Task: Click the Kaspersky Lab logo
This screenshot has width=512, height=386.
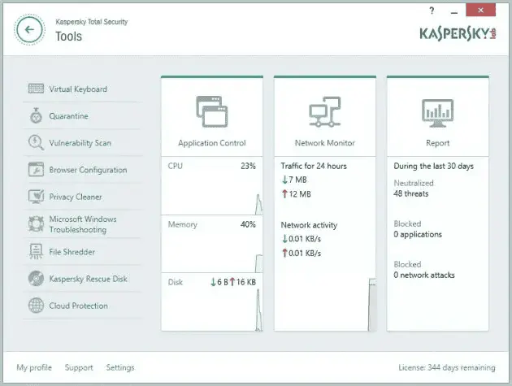Action: (x=458, y=34)
